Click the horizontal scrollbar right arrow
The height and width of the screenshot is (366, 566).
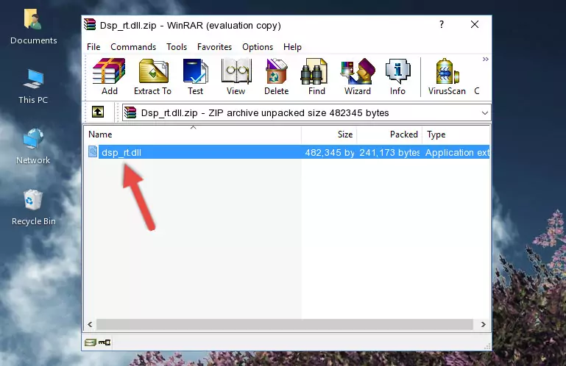[x=484, y=325]
